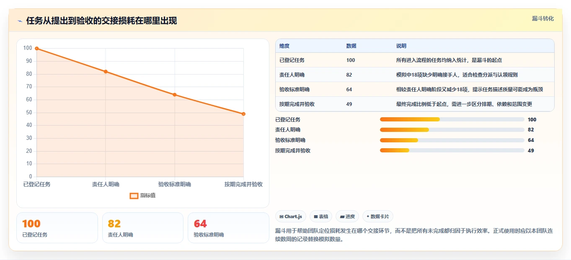Click the value 64 after the progress bar
571x260 pixels.
[x=531, y=140]
